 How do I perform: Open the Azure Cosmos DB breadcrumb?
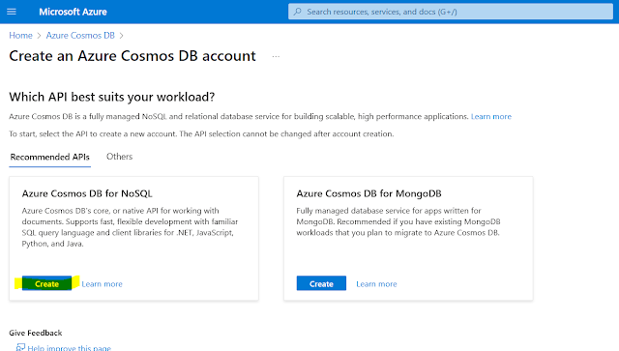[x=80, y=36]
